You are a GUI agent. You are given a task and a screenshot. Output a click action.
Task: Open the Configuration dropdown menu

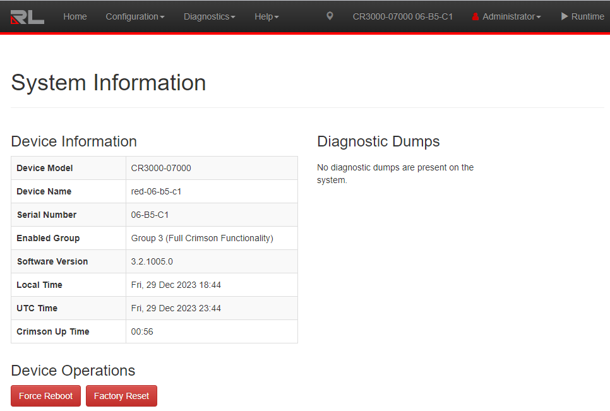pyautogui.click(x=135, y=16)
